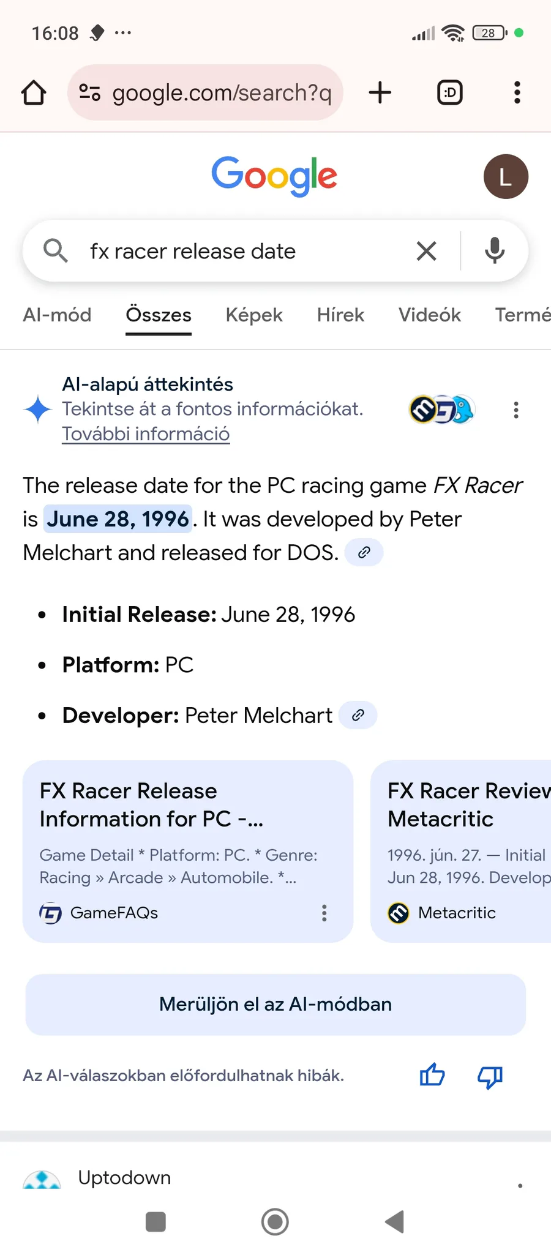Open source link chip after Peter Melchart

coord(358,715)
